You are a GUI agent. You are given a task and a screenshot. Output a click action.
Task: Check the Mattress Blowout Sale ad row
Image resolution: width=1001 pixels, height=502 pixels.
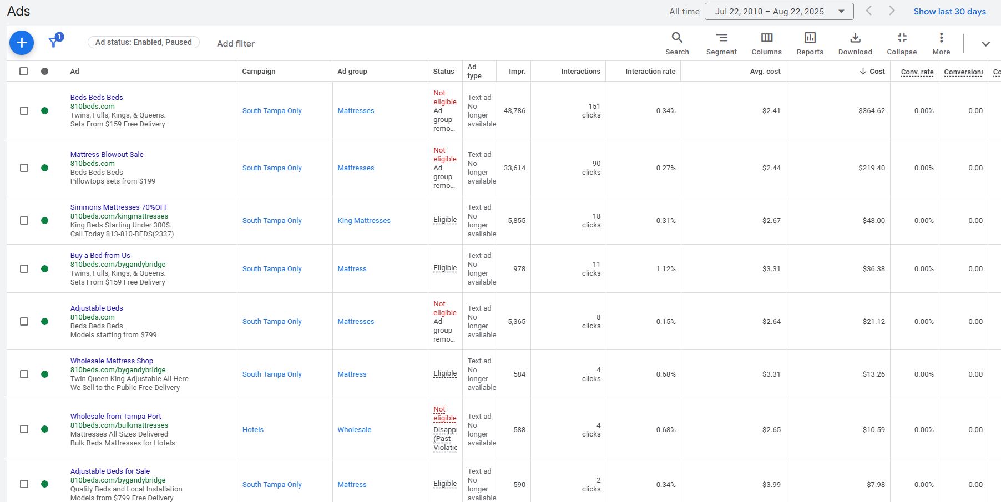coord(24,168)
